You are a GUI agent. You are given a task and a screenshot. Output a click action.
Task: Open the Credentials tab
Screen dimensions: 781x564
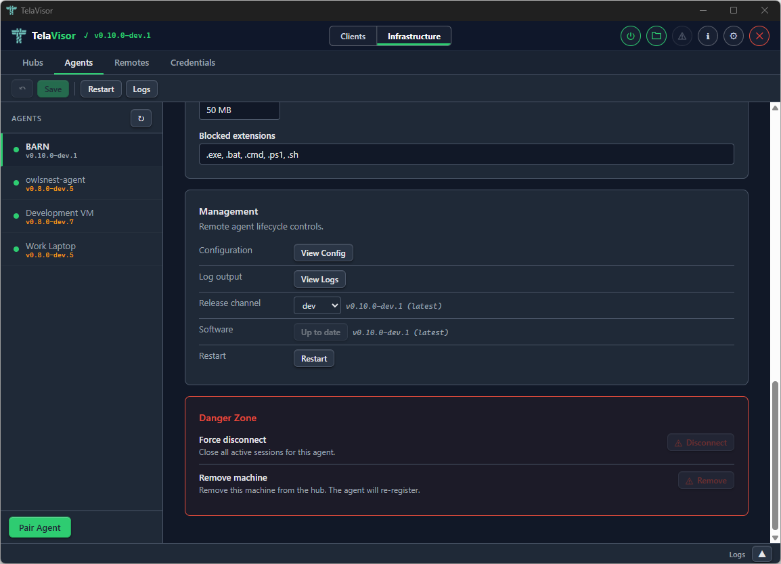(x=192, y=62)
